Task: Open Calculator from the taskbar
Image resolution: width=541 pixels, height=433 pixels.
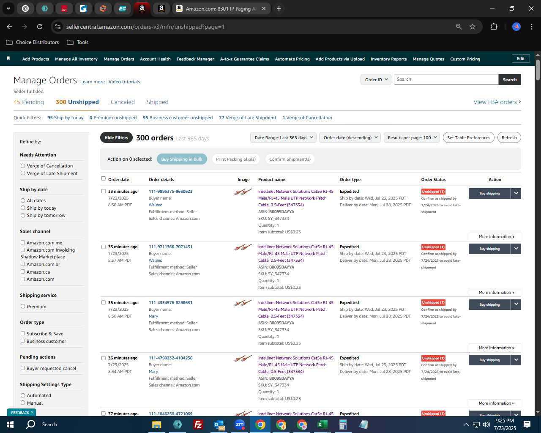Action: click(x=343, y=425)
